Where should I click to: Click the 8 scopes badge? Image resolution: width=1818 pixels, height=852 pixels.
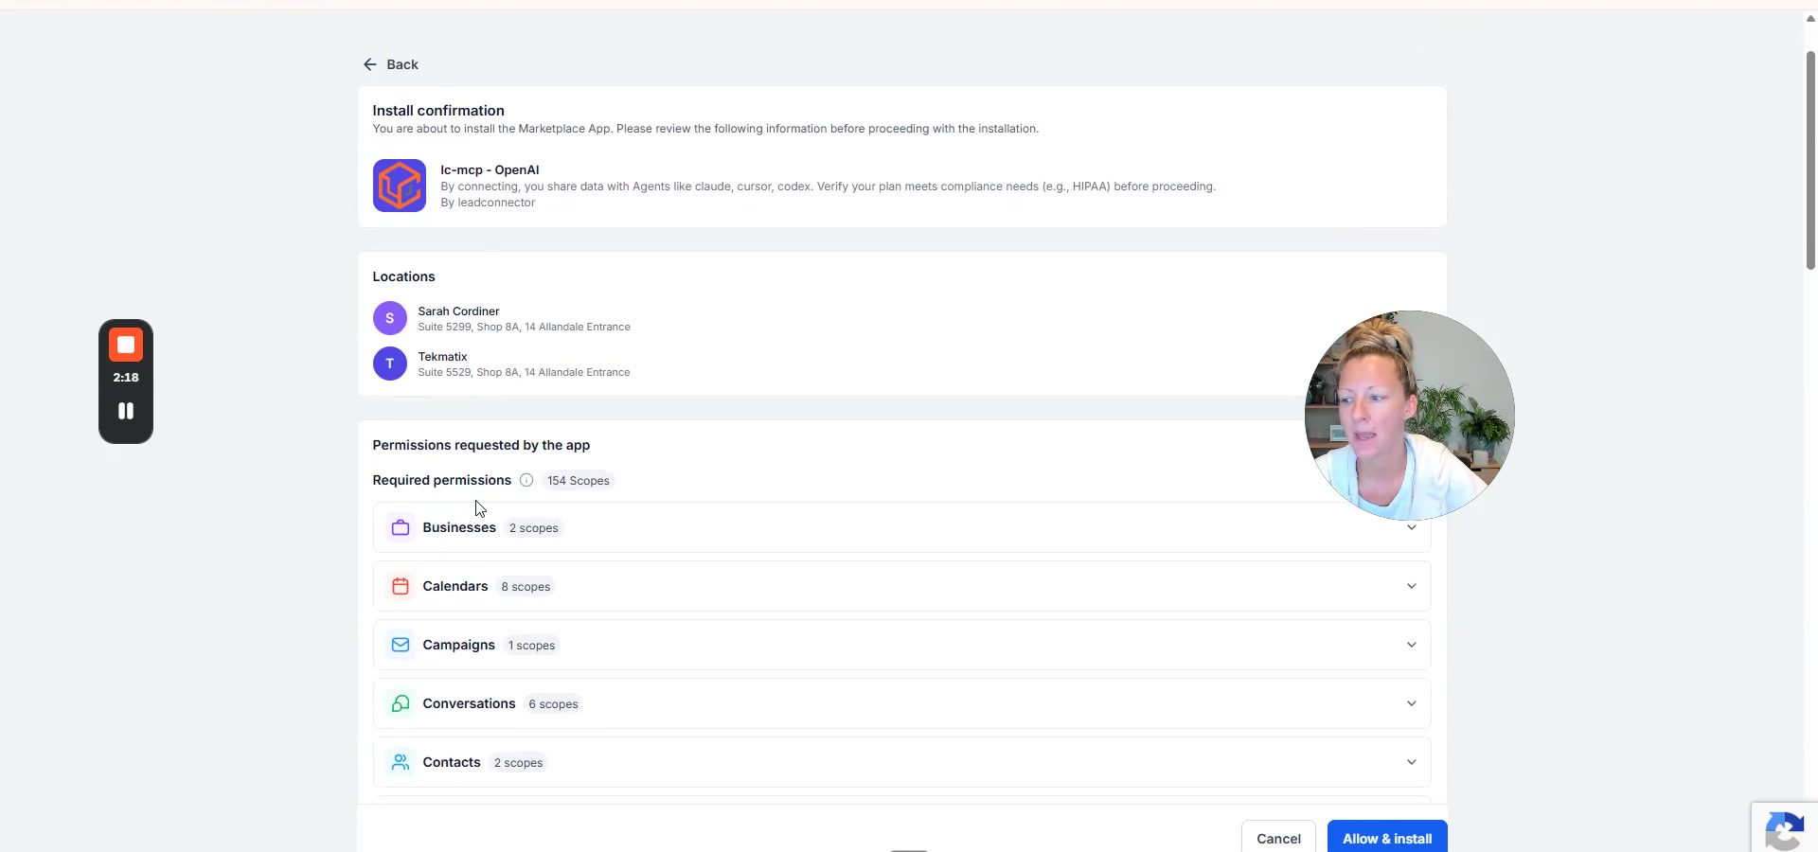(x=526, y=587)
